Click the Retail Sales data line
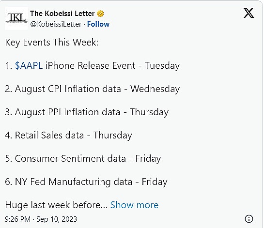The width and height of the screenshot is (264, 228). point(68,135)
